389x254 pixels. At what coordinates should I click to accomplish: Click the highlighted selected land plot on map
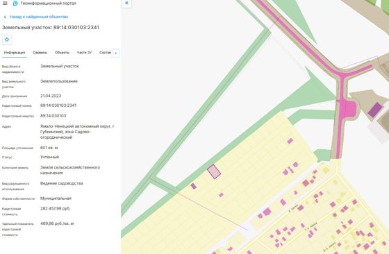[214, 171]
